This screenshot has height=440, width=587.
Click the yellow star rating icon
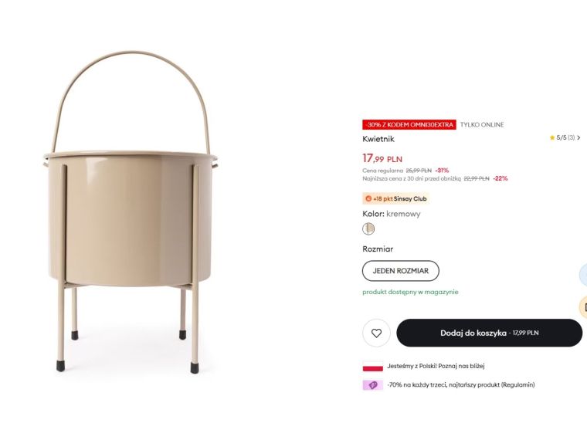551,137
